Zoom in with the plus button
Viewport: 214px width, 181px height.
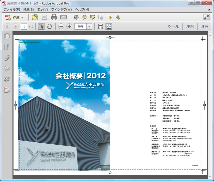pos(69,26)
